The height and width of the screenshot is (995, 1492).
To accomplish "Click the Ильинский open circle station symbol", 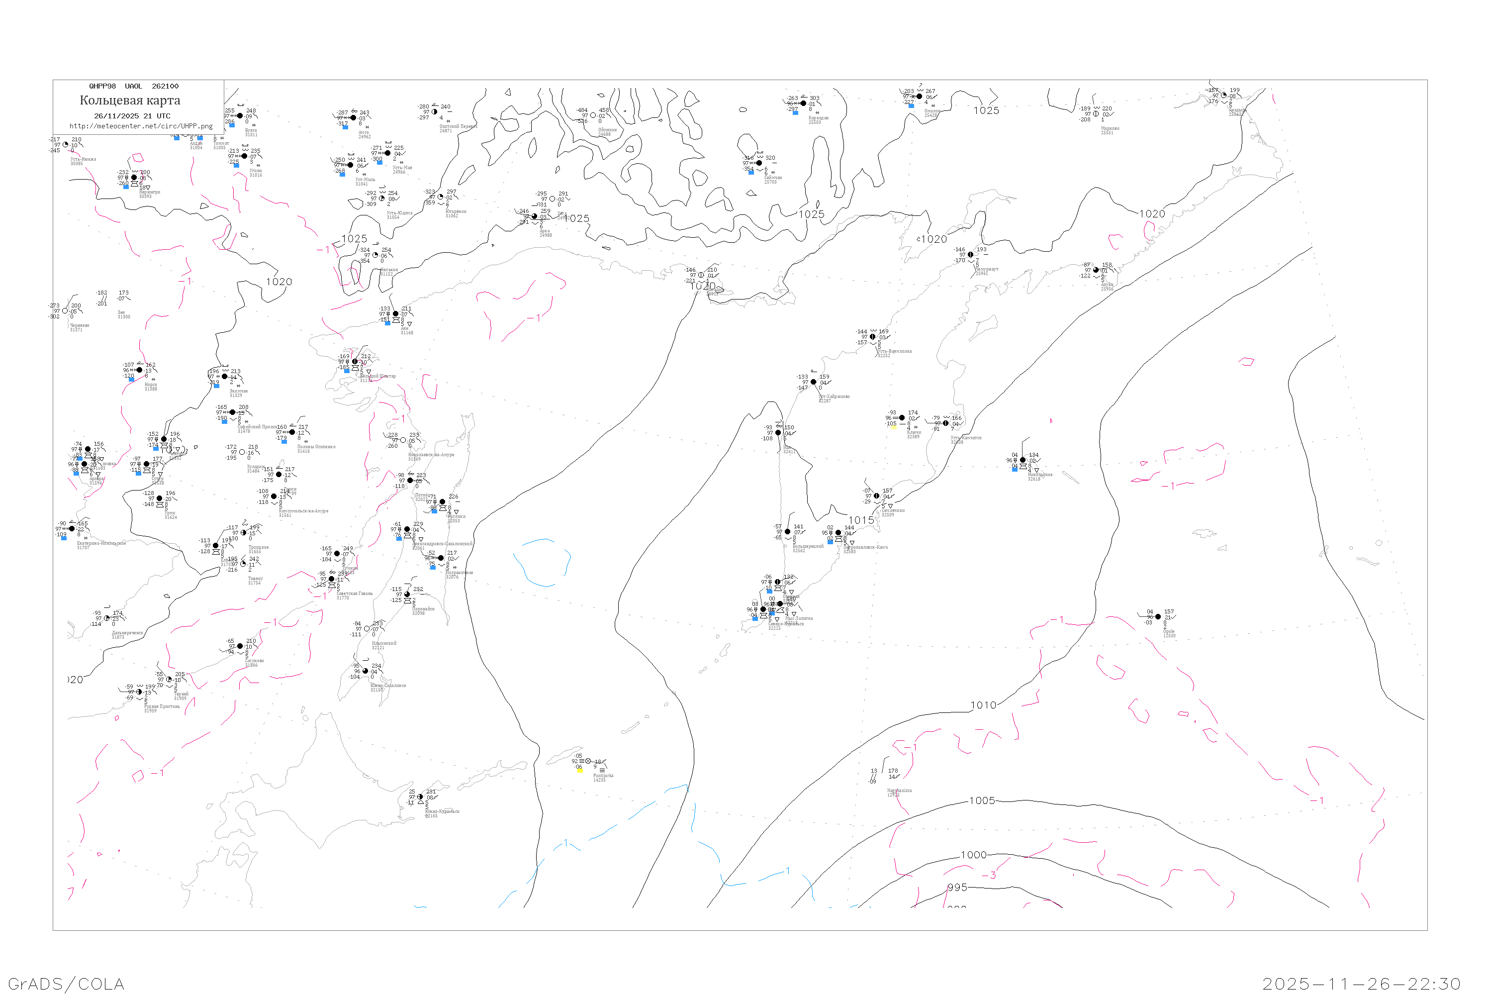I will click(367, 629).
